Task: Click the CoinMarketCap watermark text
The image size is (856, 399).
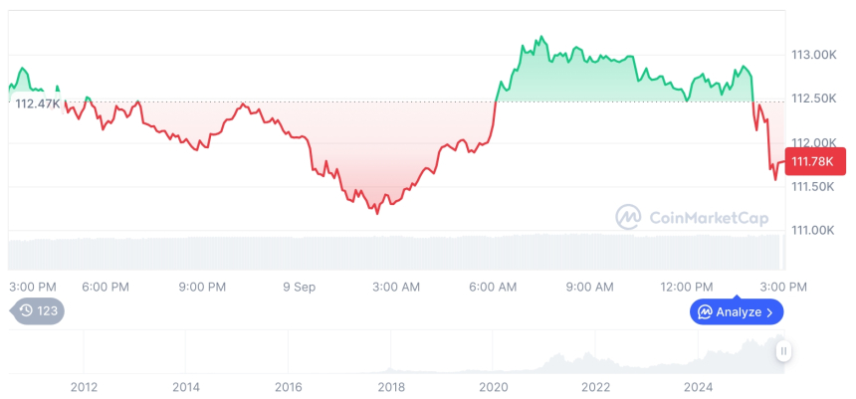Action: click(695, 216)
